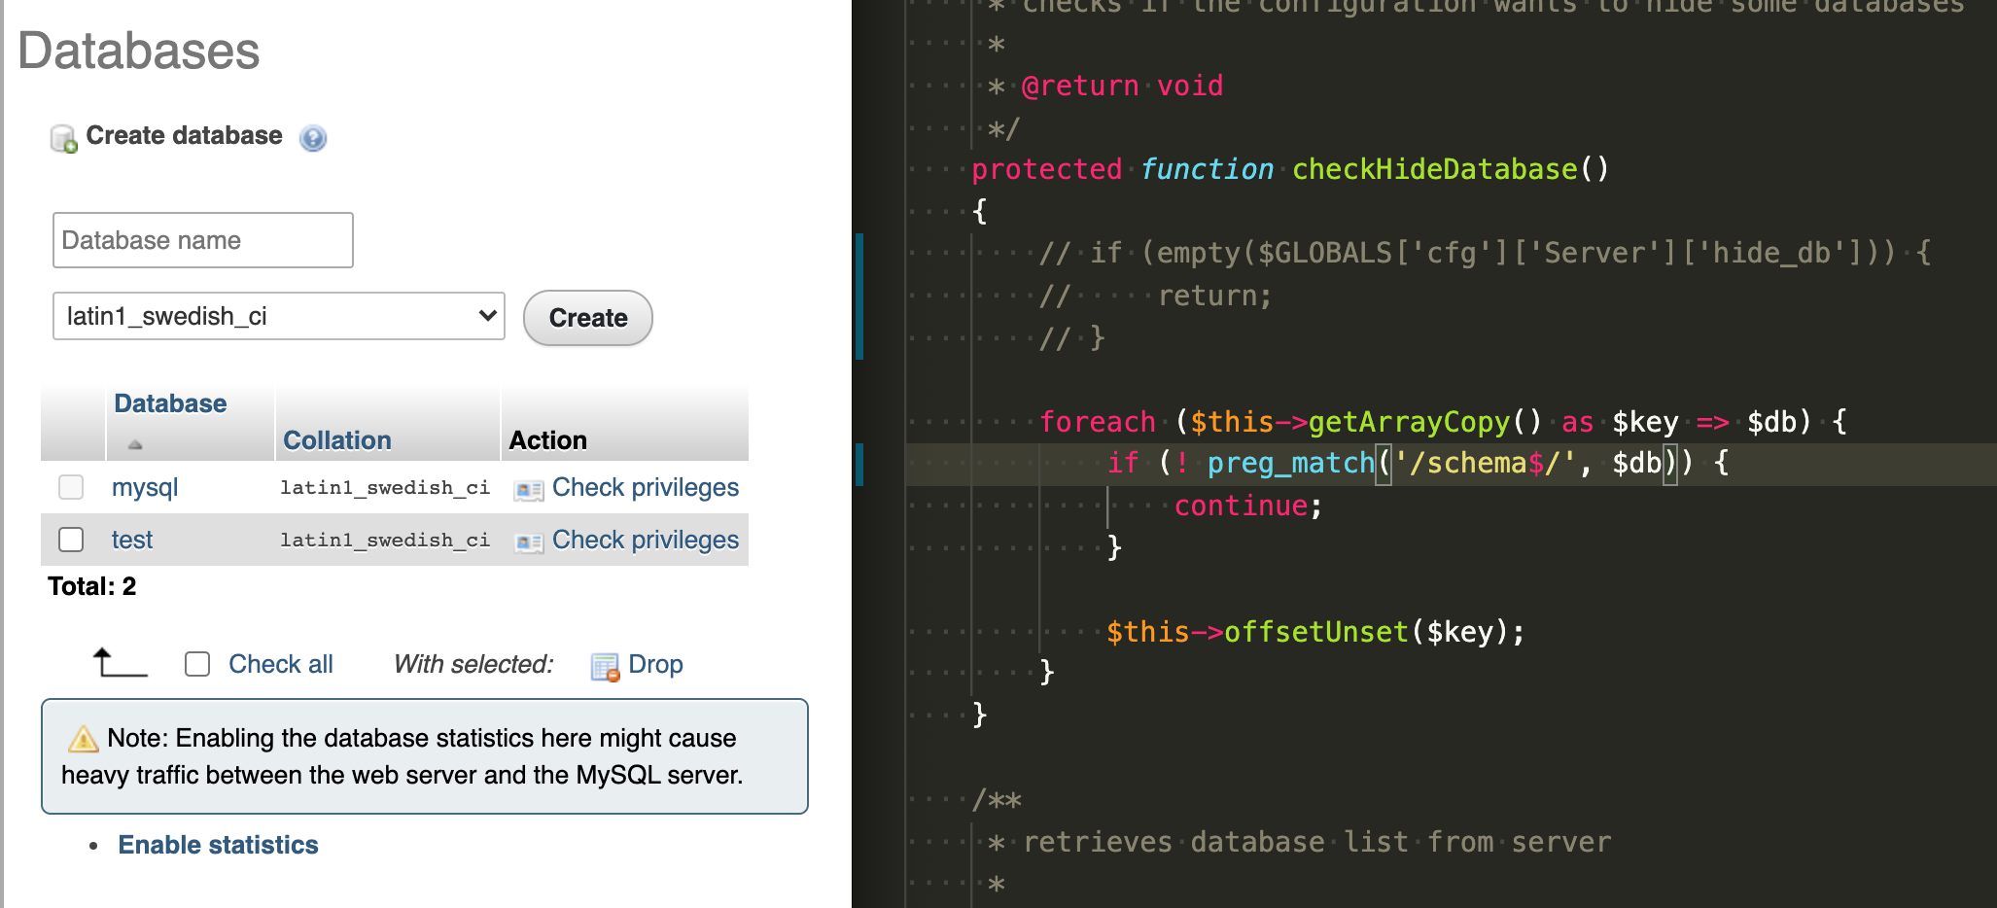Screen dimensions: 1997x908
Task: Click the Check privileges icon for mysql
Action: point(528,489)
